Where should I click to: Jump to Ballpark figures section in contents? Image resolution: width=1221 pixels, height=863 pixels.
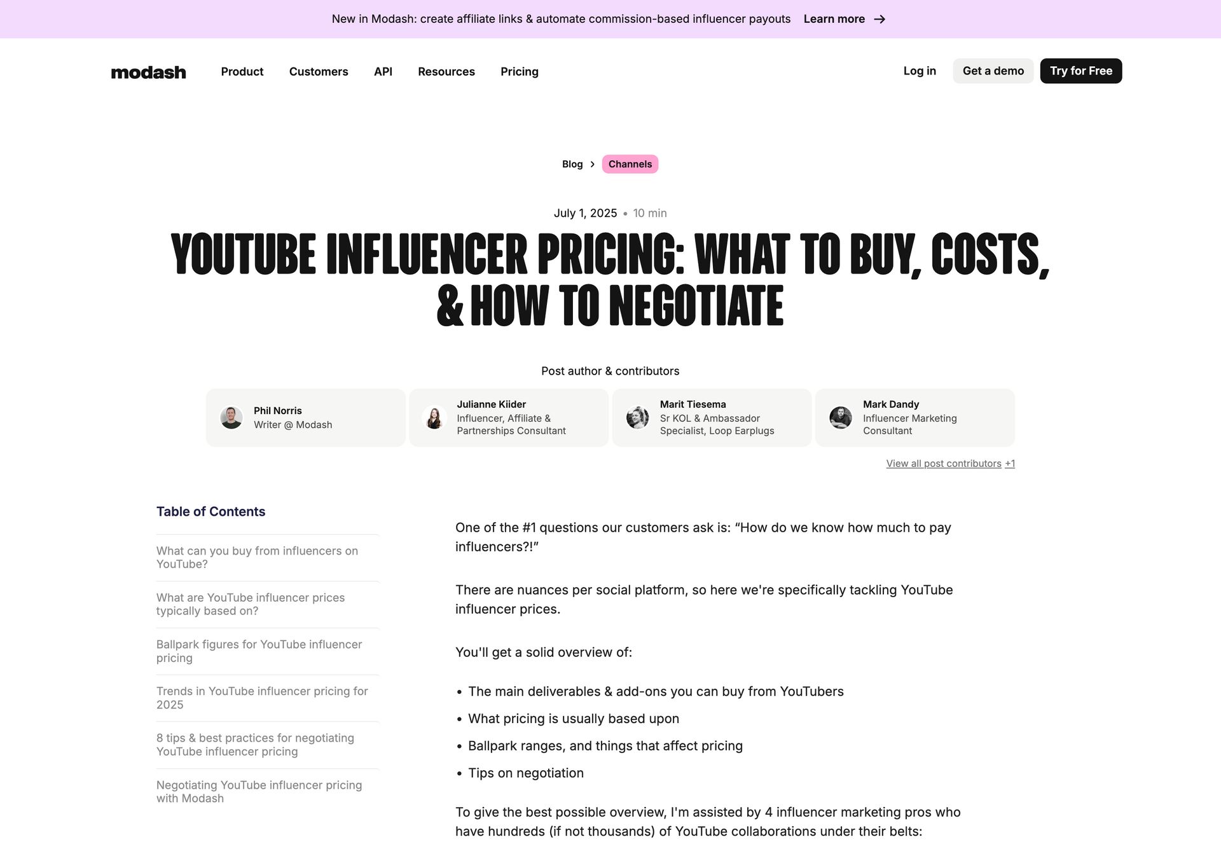click(x=259, y=651)
